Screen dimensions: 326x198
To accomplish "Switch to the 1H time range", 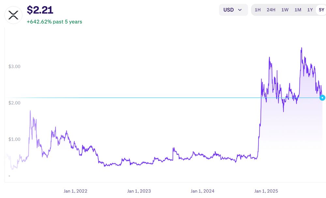I will [258, 10].
